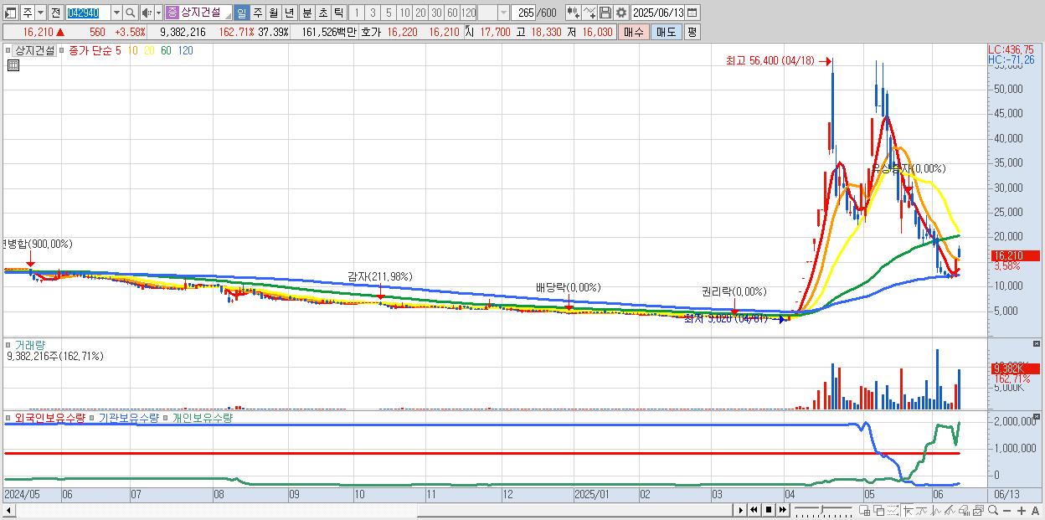Click the 전 button in toolbar
This screenshot has height=520, width=1045.
[x=55, y=13]
